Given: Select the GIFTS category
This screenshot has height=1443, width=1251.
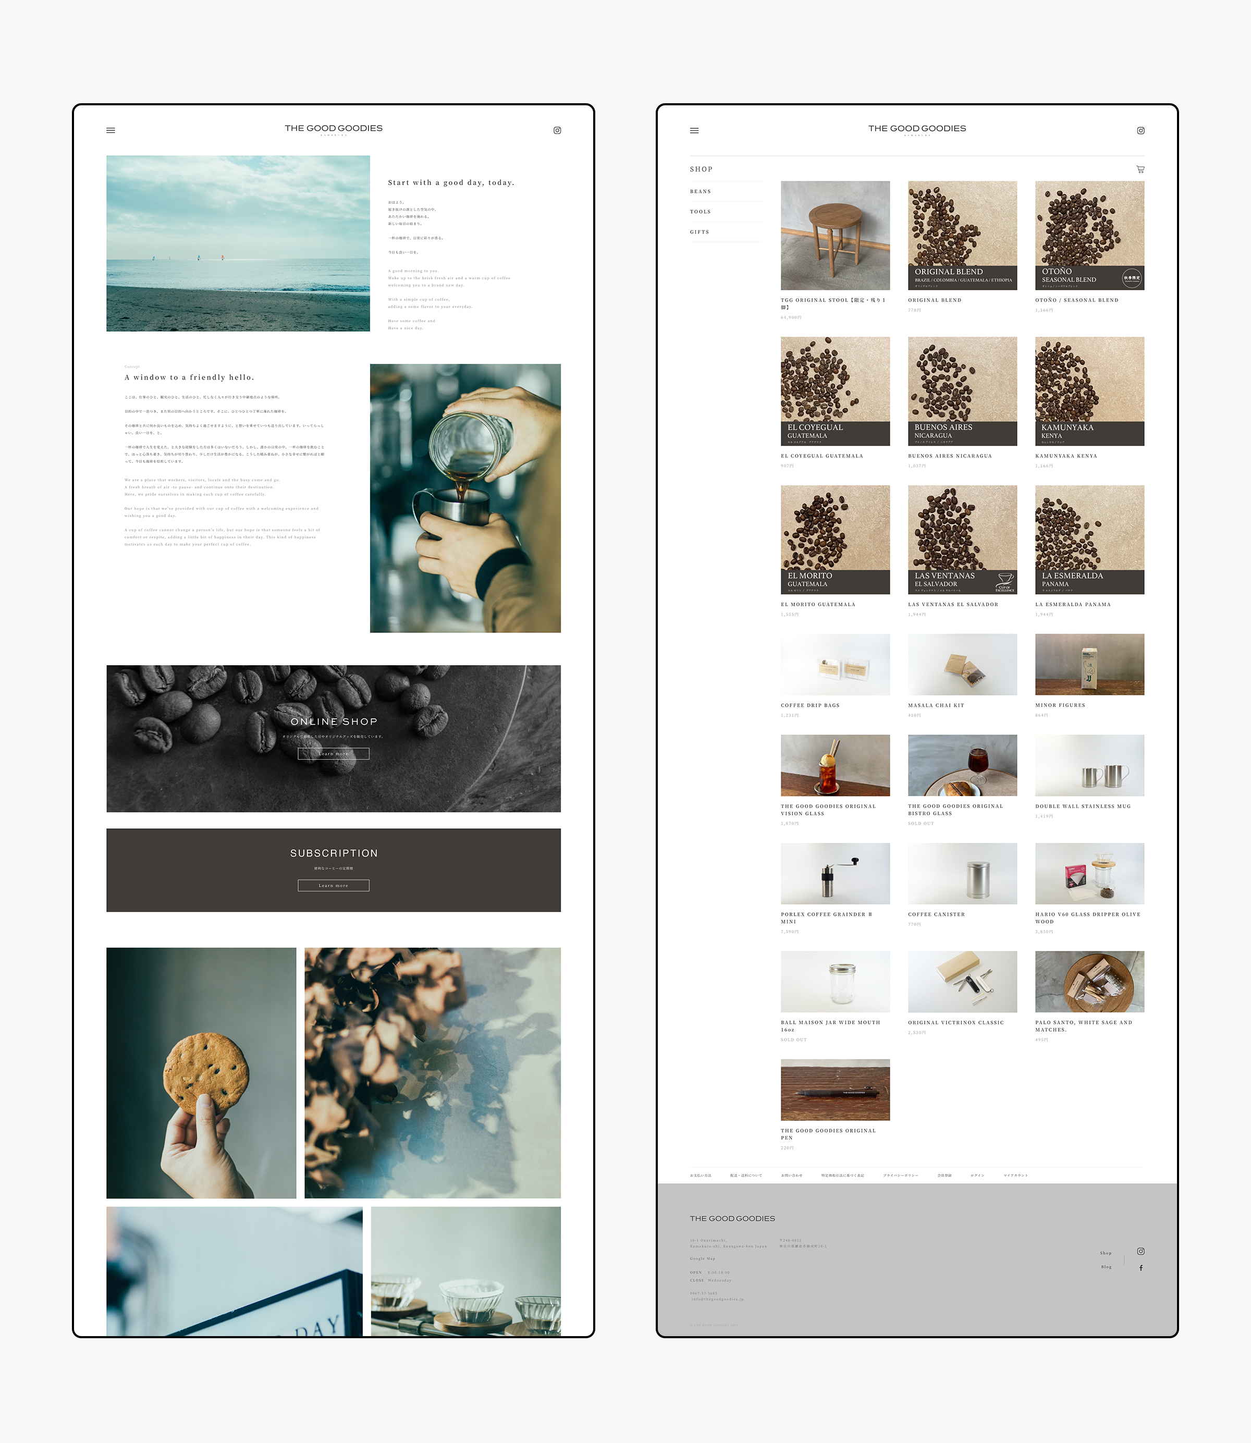Looking at the screenshot, I should point(700,232).
